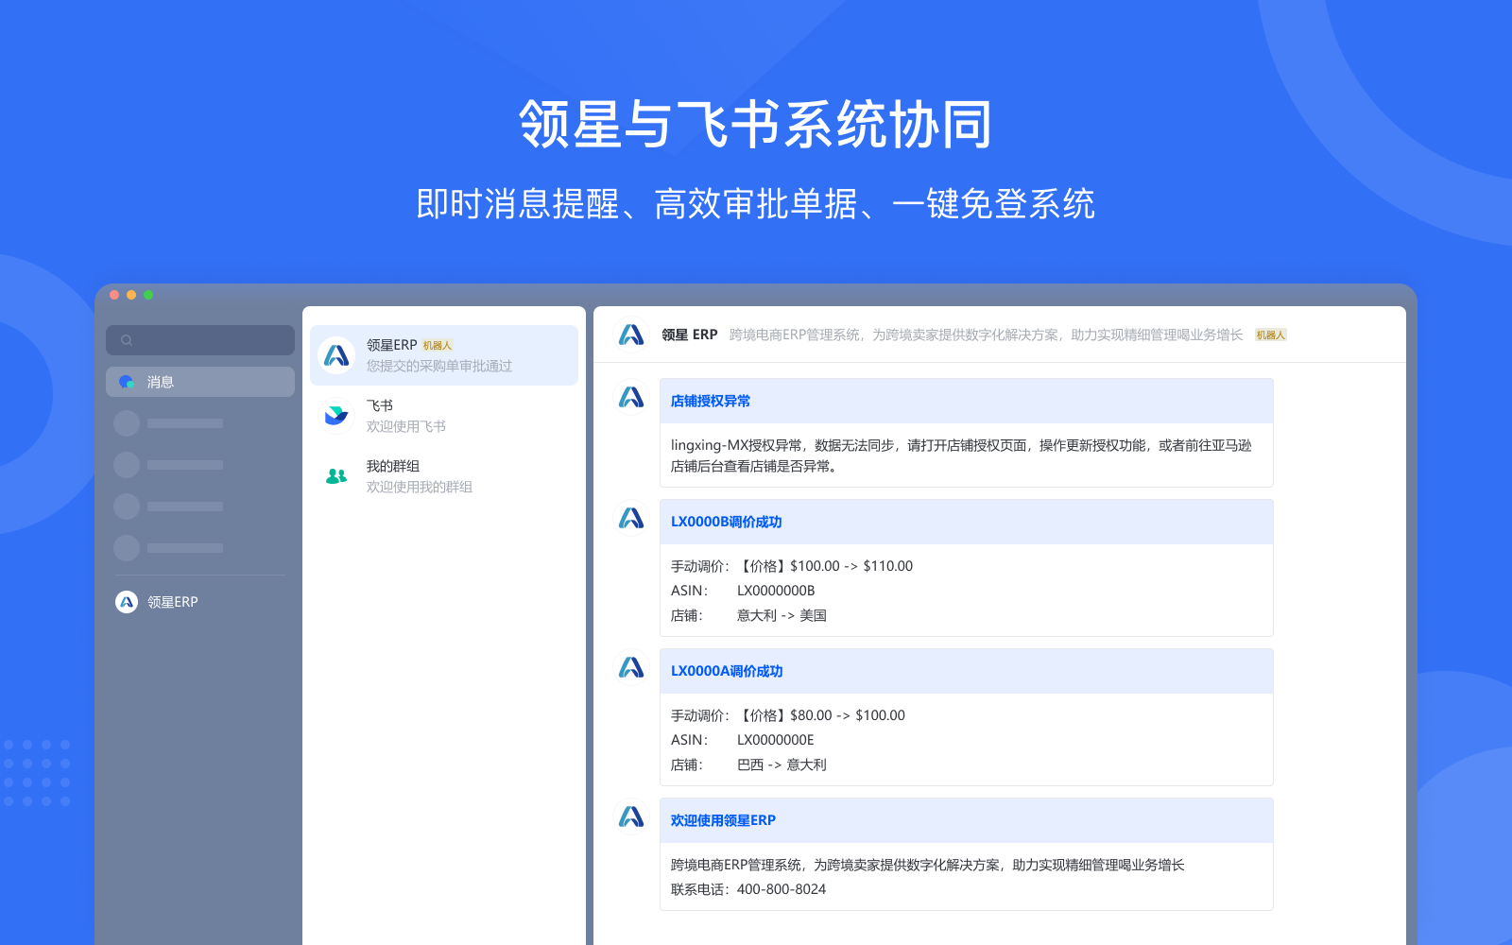Image resolution: width=1512 pixels, height=945 pixels.
Task: Click the price change $100.00 -> $110.00
Action: tap(851, 566)
